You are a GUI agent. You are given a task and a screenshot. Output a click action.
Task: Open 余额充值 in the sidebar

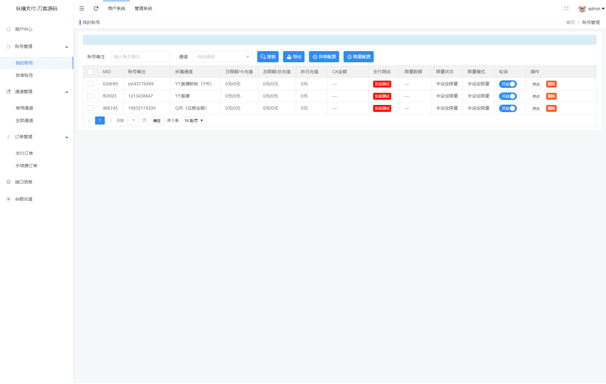36,199
